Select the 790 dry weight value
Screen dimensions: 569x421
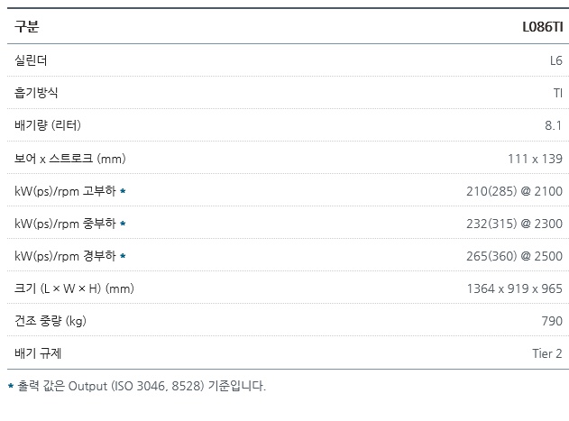pyautogui.click(x=552, y=321)
